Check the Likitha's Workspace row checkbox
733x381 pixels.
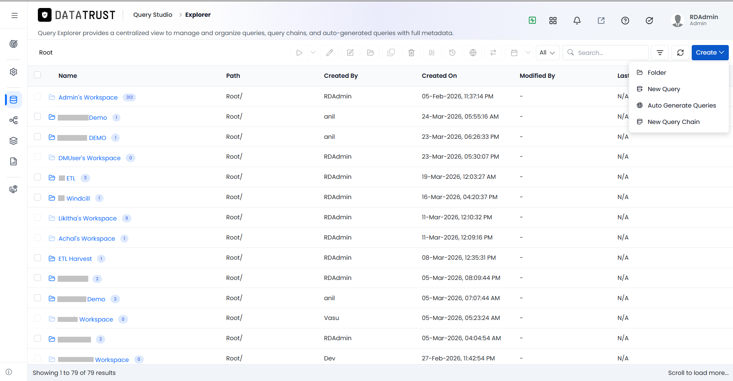point(37,217)
